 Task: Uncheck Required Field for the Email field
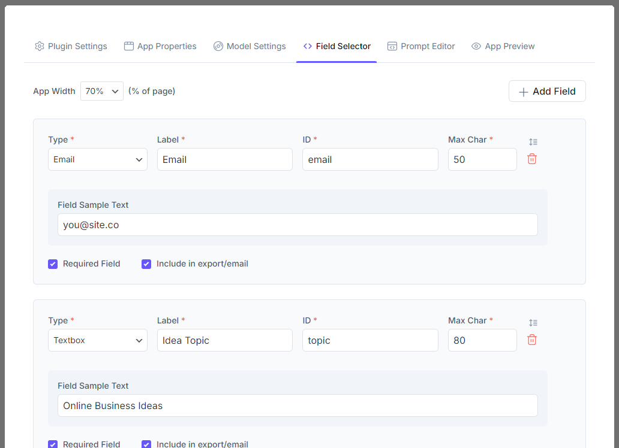[53, 264]
